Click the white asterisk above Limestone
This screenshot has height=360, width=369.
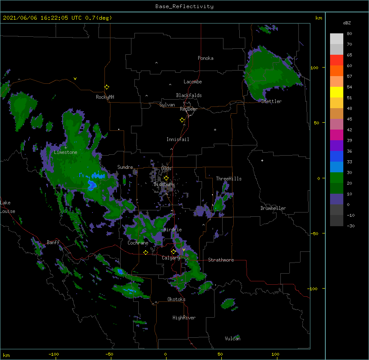pos(65,148)
